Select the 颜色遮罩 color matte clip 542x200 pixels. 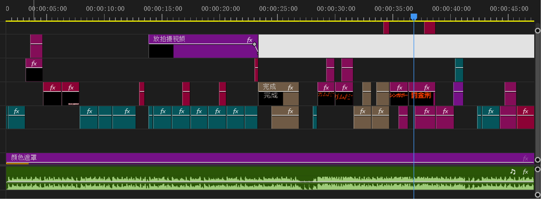coord(233,158)
